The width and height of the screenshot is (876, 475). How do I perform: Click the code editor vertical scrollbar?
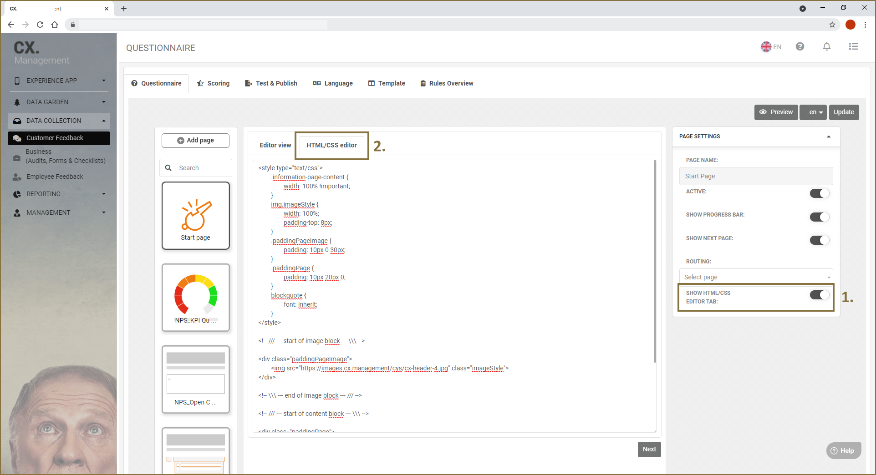click(655, 261)
